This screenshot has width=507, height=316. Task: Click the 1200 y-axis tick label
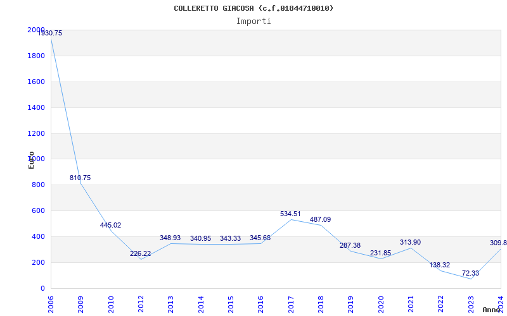point(36,133)
